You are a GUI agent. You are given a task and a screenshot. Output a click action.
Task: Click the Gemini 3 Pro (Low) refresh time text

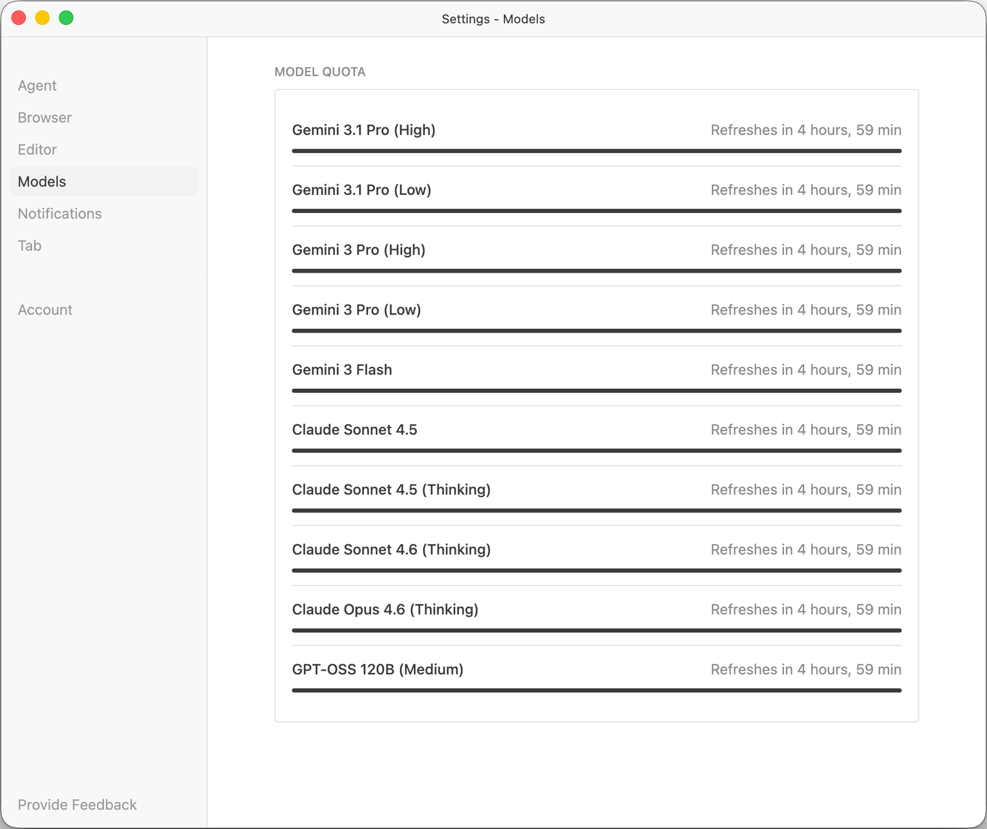[x=806, y=310]
